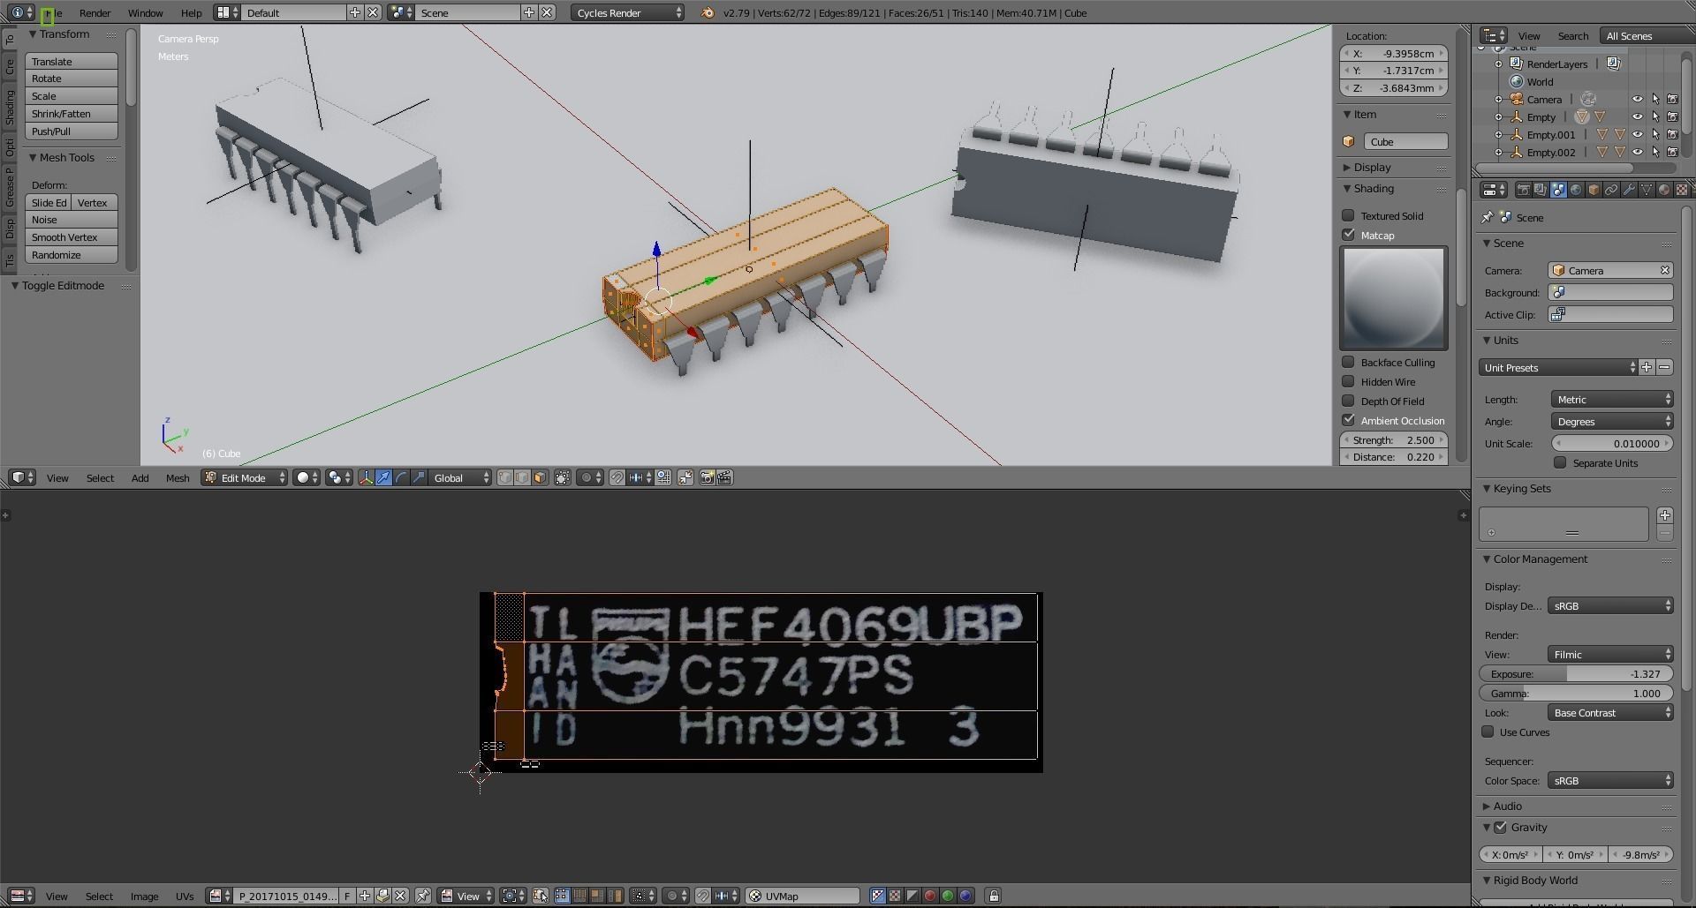Click the Rotate button
The width and height of the screenshot is (1696, 908).
[72, 79]
